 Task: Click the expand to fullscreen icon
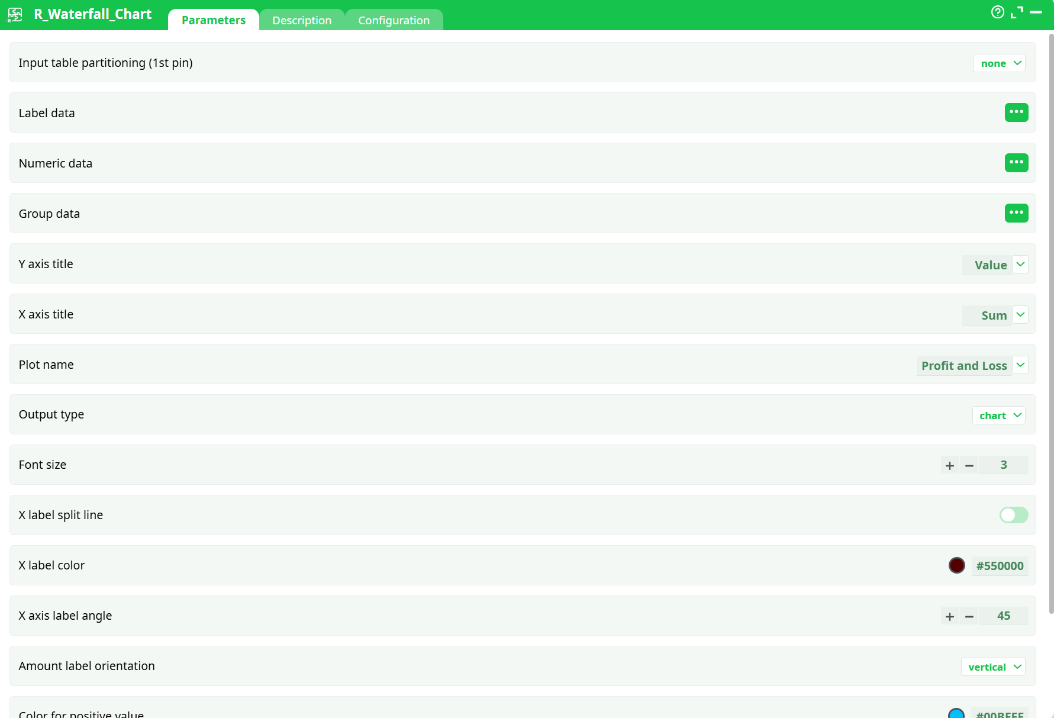tap(1017, 12)
